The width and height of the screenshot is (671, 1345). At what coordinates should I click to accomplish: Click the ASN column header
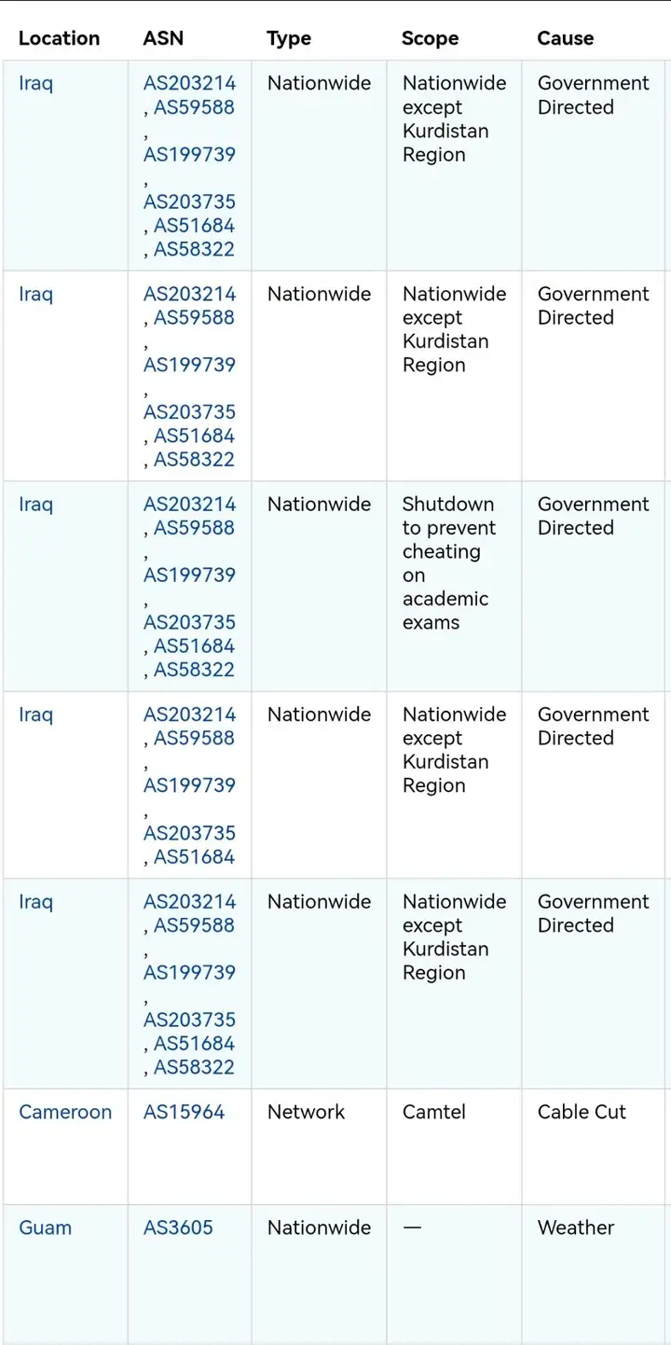pyautogui.click(x=163, y=38)
